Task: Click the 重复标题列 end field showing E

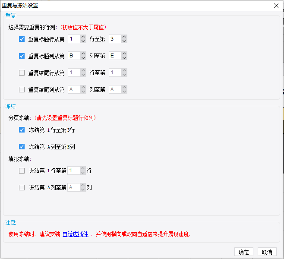Action: [x=115, y=56]
